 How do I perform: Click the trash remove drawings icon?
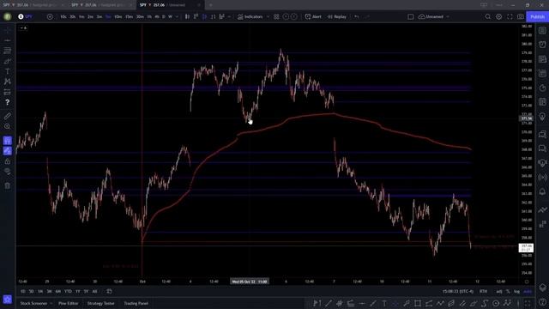(x=8, y=185)
